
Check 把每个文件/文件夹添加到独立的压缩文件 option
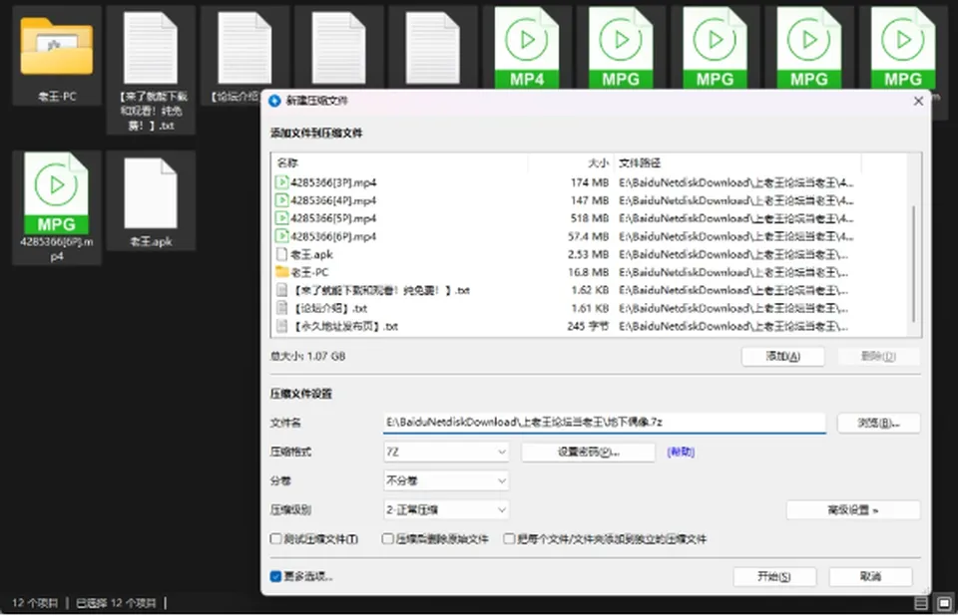point(508,538)
